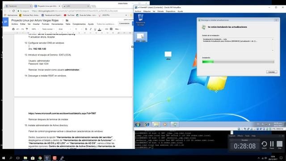Add a comment with Docs toolbar icon
The image size is (286, 161).
[111, 29]
